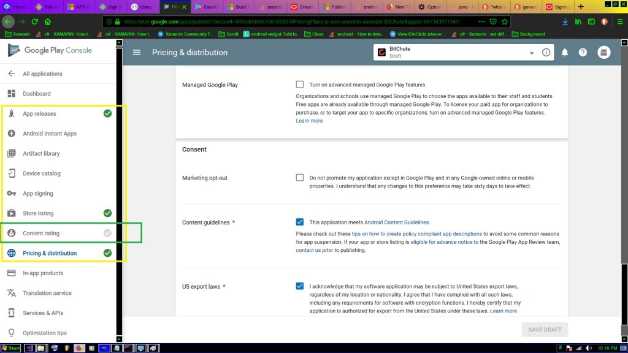628x353 pixels.
Task: Open the account avatar menu
Action: pos(604,53)
